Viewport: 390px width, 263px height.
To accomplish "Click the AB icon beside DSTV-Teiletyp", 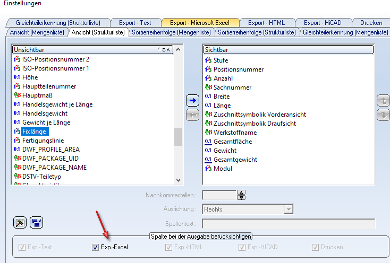I will click(x=17, y=177).
